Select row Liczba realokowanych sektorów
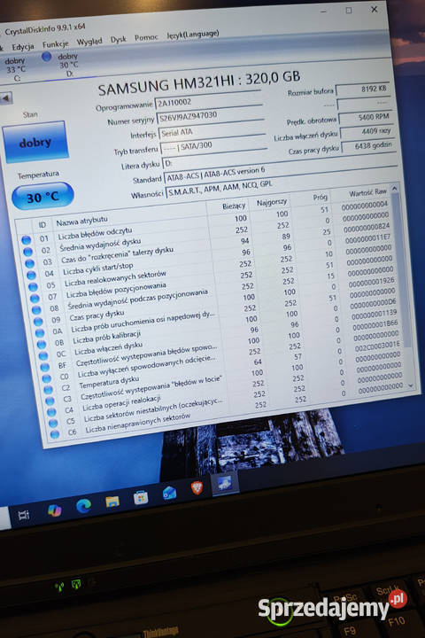The image size is (425, 638). point(212,269)
